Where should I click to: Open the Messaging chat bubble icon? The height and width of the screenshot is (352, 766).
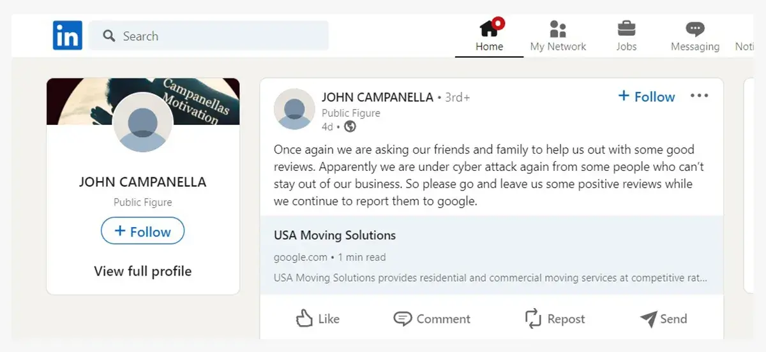(x=695, y=29)
